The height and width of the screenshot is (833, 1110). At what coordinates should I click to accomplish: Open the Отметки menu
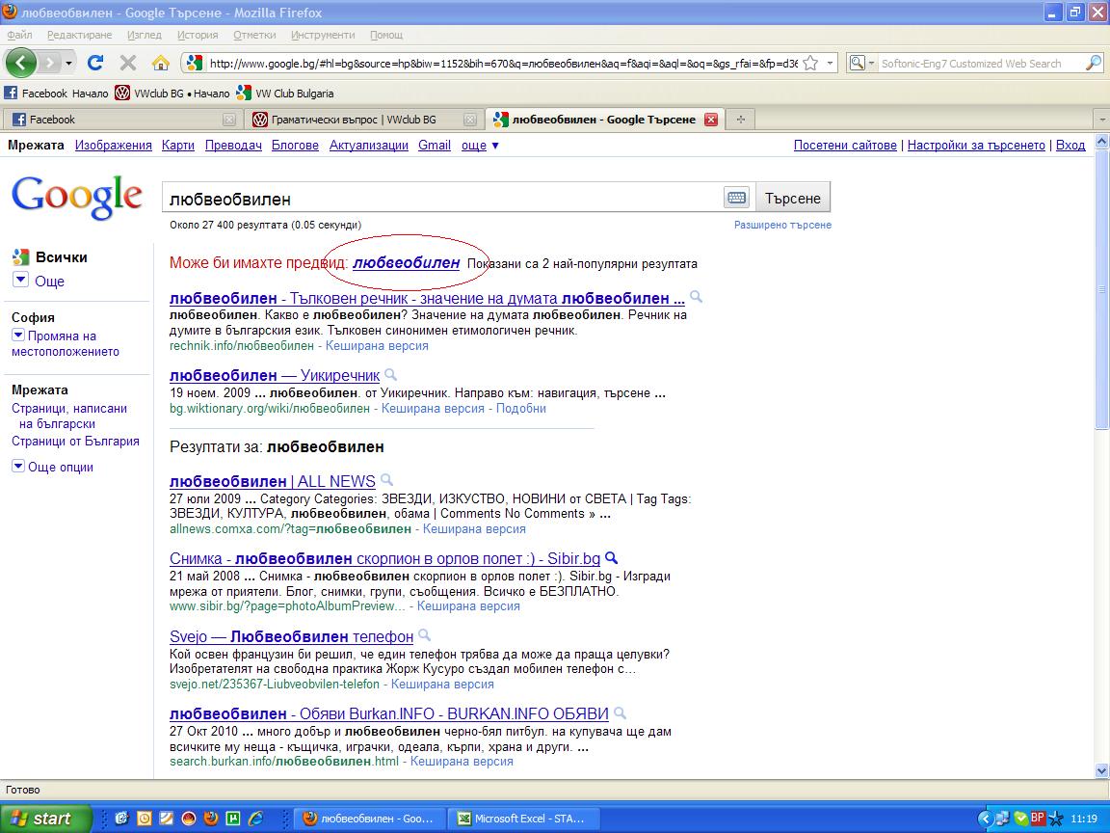pyautogui.click(x=253, y=35)
